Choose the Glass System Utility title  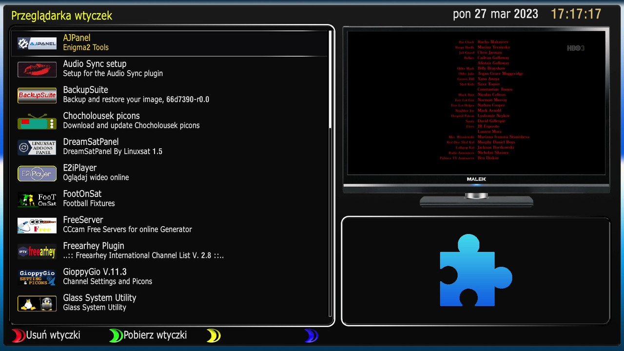99,298
